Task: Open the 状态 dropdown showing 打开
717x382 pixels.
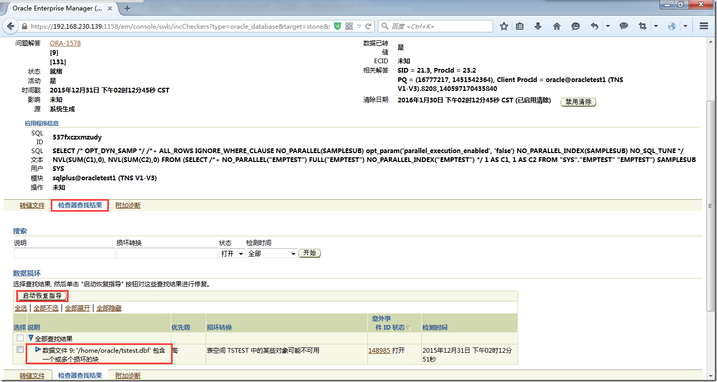Action: (x=232, y=253)
